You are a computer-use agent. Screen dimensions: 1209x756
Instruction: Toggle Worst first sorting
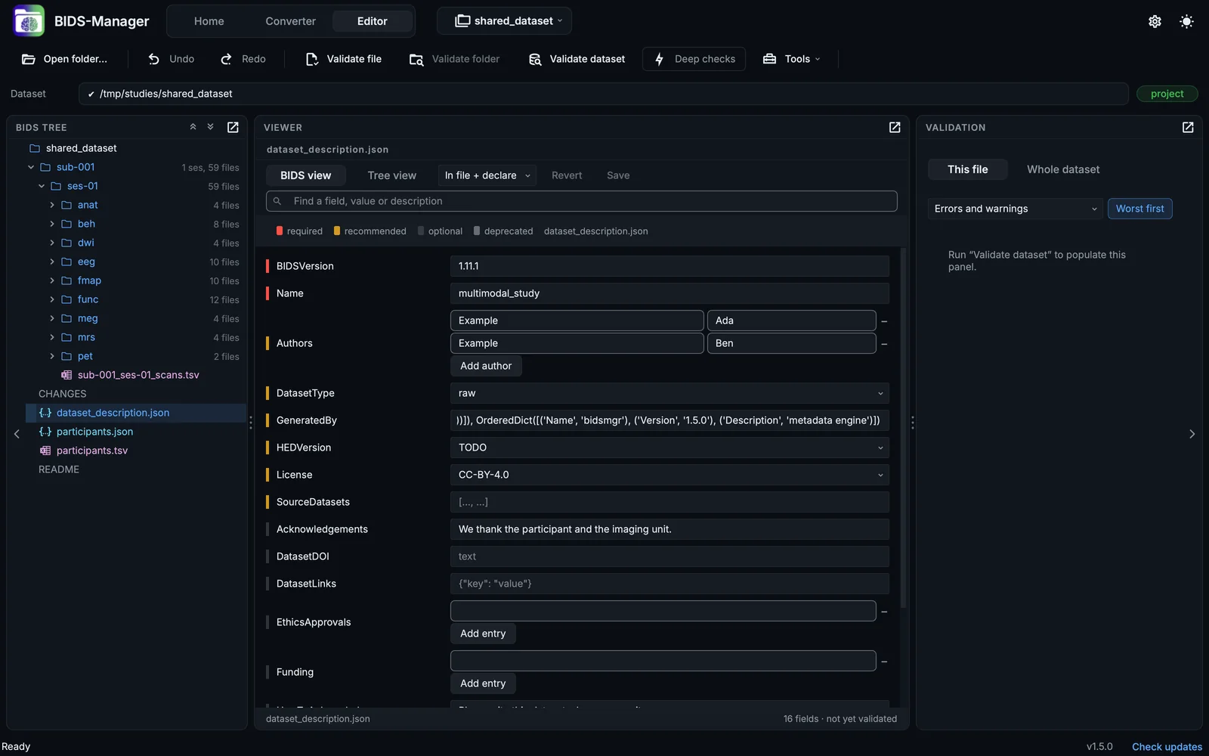click(x=1139, y=209)
